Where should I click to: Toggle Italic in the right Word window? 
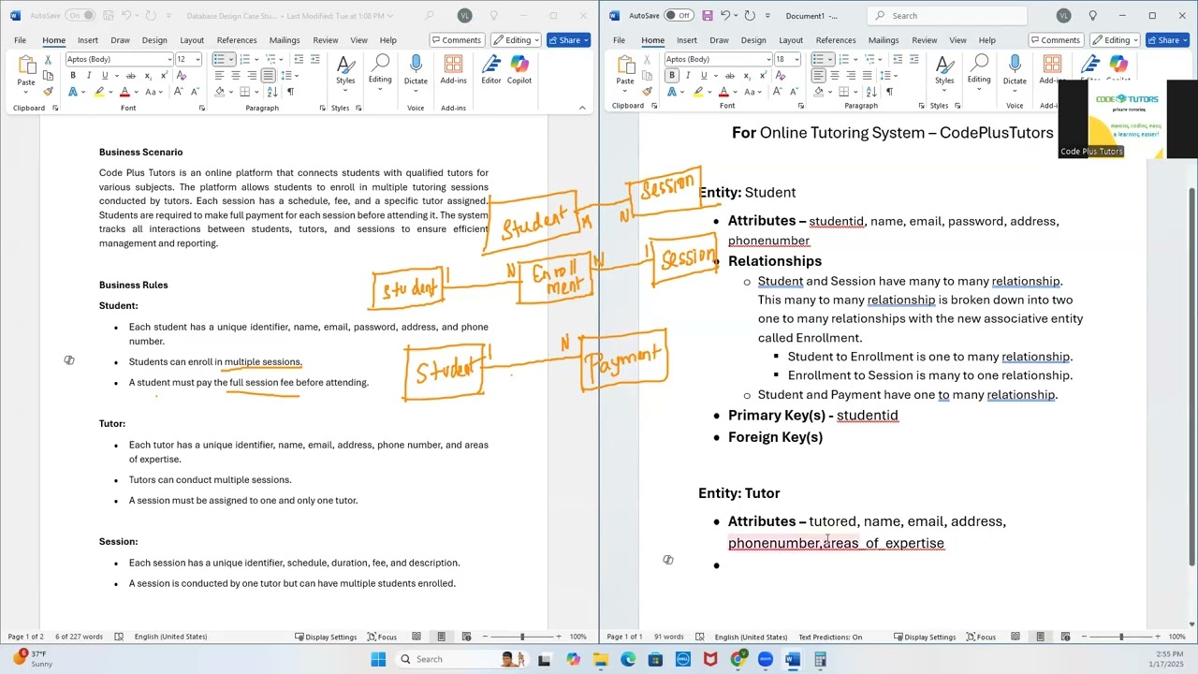point(688,76)
